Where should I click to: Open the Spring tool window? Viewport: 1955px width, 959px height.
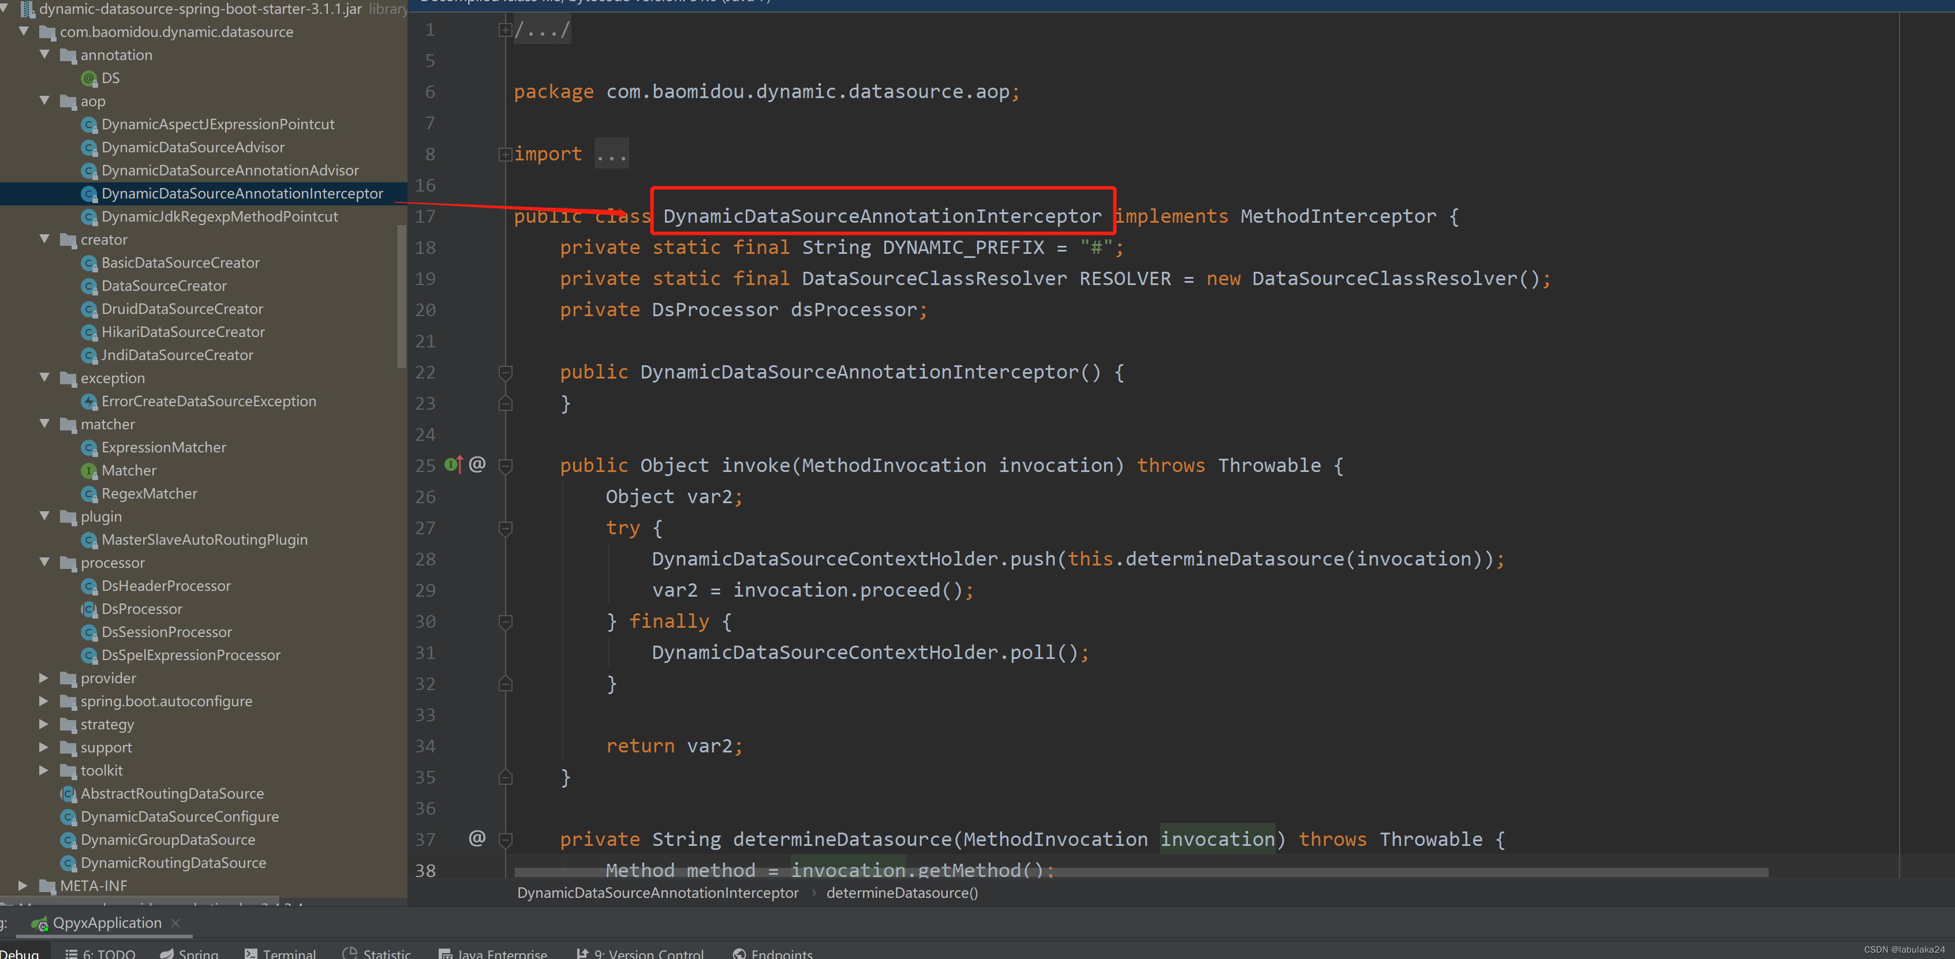[190, 953]
